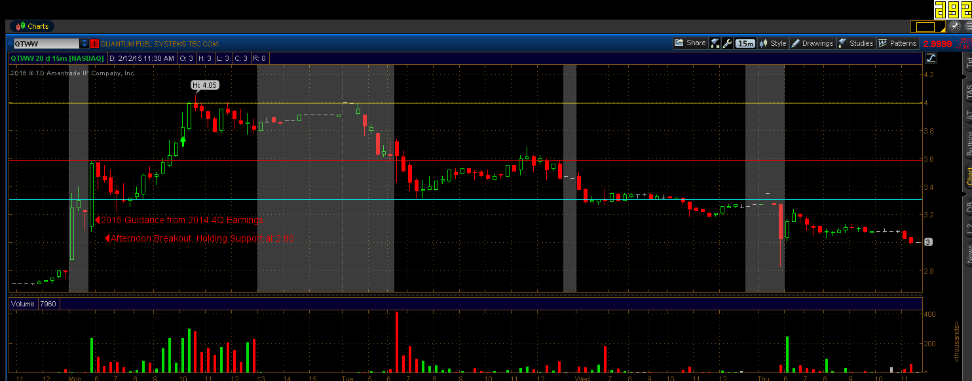Edit the QTWW symbol input field
This screenshot has width=972, height=381.
click(47, 44)
